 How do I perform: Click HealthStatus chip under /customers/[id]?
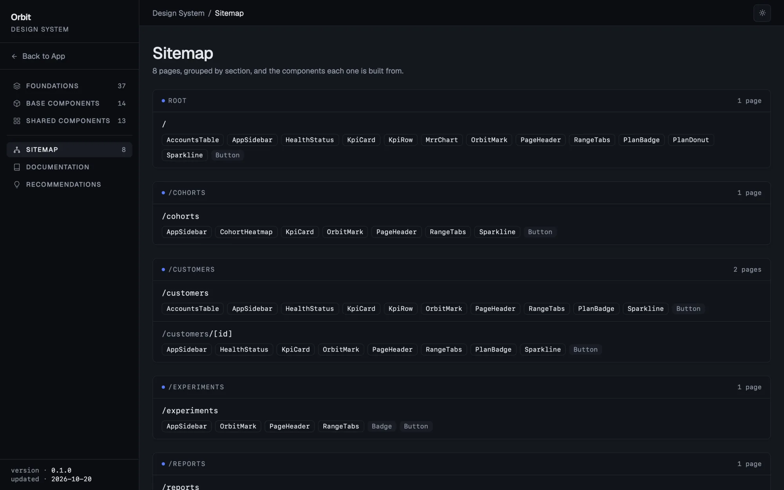(244, 350)
